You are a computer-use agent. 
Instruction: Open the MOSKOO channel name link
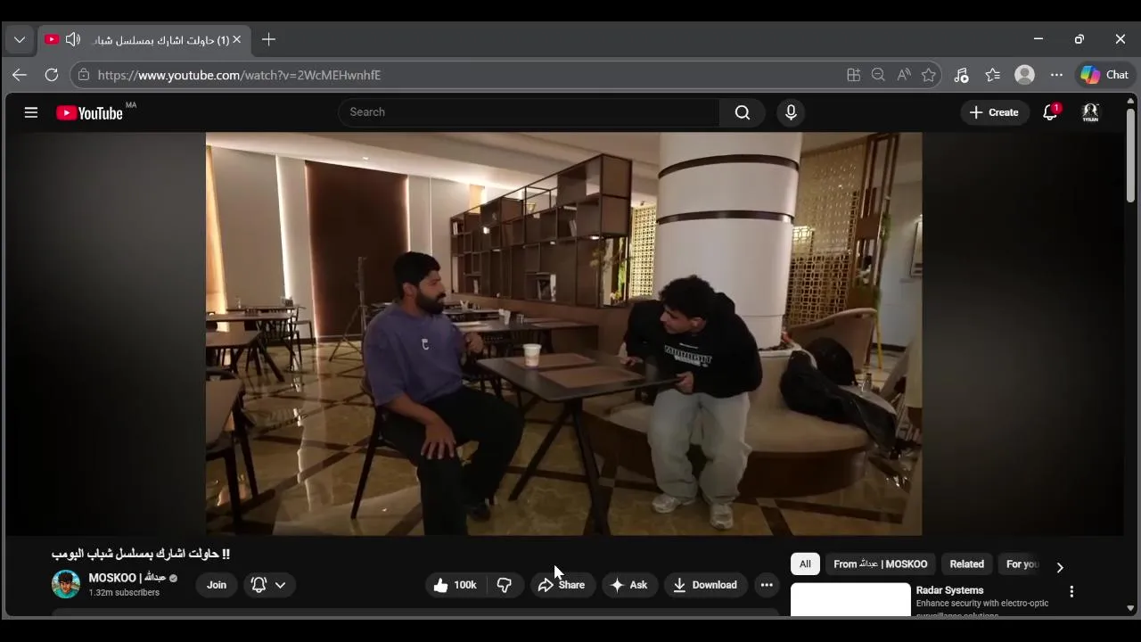pyautogui.click(x=127, y=578)
